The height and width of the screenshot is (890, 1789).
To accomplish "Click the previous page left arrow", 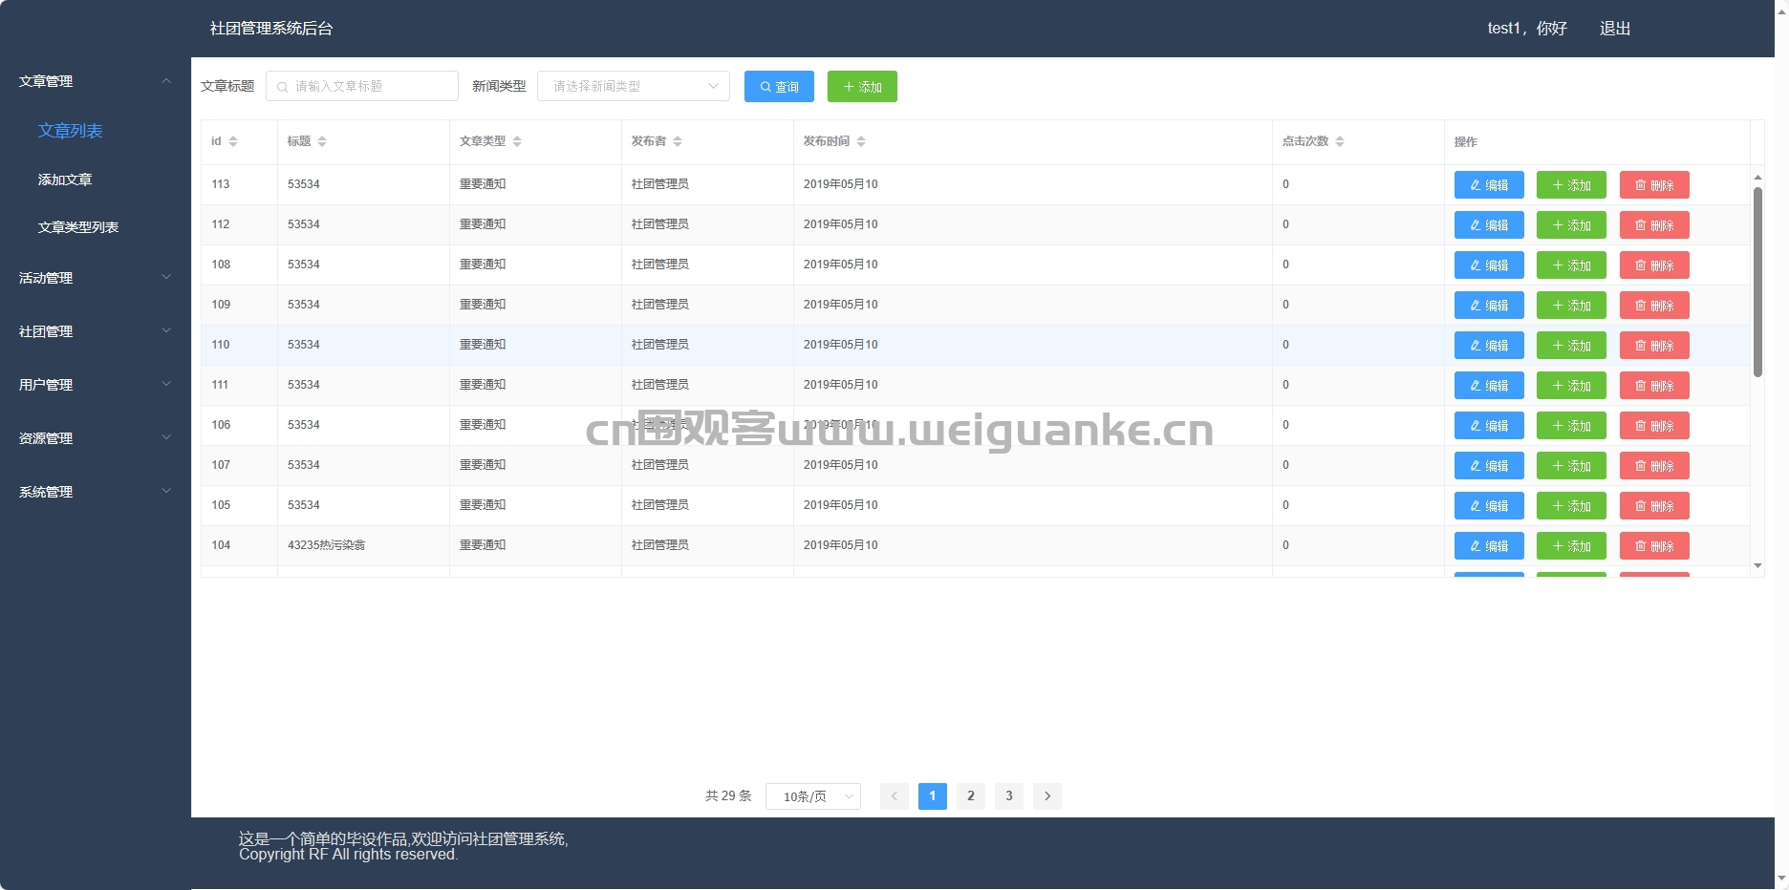I will [x=894, y=796].
